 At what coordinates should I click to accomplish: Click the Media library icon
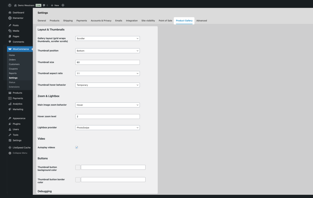[x=10, y=31]
